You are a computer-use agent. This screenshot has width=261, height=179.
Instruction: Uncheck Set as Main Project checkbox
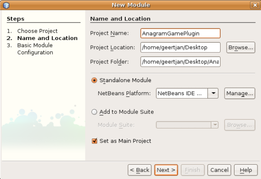[94, 141]
